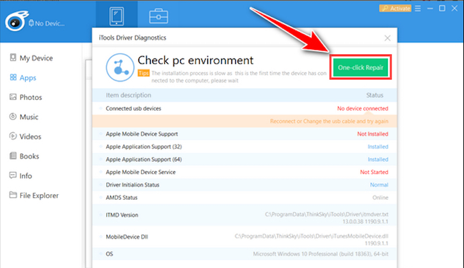Click the diagnostics share-node icon
Image resolution: width=464 pixels, height=268 pixels.
[x=118, y=67]
